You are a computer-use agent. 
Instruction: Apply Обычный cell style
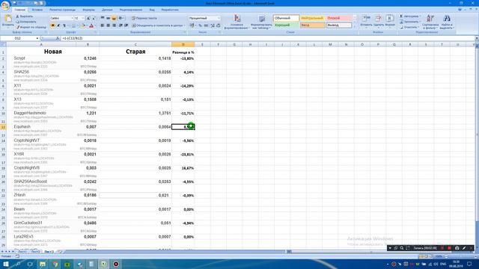pyautogui.click(x=286, y=18)
